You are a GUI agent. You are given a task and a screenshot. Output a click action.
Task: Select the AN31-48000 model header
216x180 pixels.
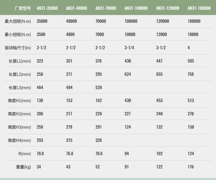(76, 8)
